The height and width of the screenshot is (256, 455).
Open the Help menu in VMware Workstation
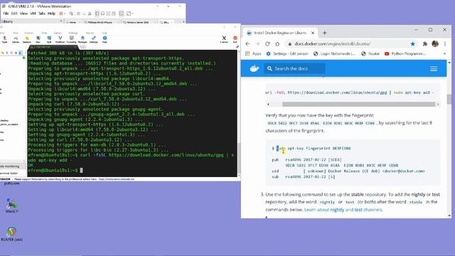tap(51, 14)
